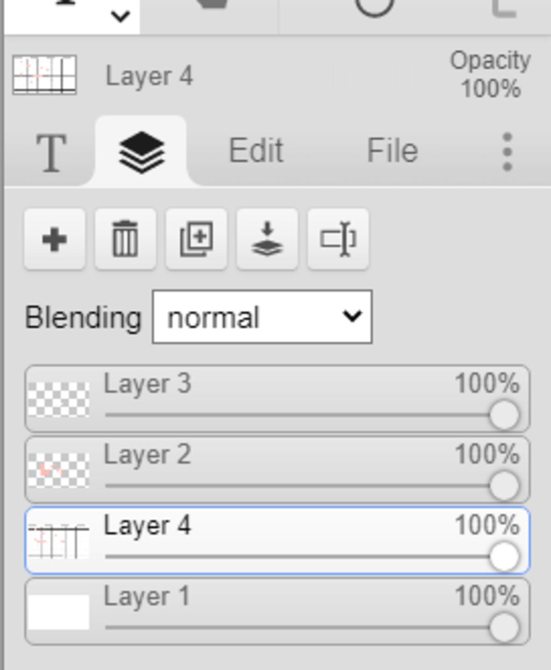Click the duplicate layer icon
The width and height of the screenshot is (551, 670).
pos(196,239)
